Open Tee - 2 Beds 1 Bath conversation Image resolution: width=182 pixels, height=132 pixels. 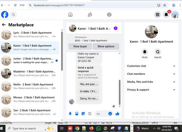[29, 112]
